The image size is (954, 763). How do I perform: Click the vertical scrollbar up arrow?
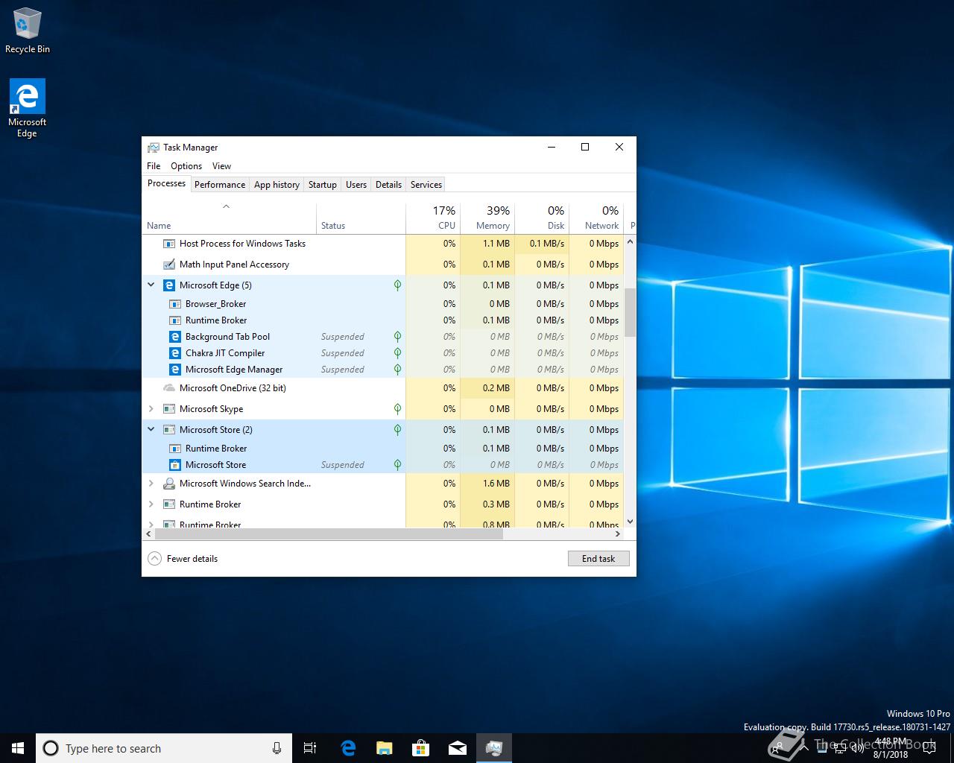(x=630, y=241)
